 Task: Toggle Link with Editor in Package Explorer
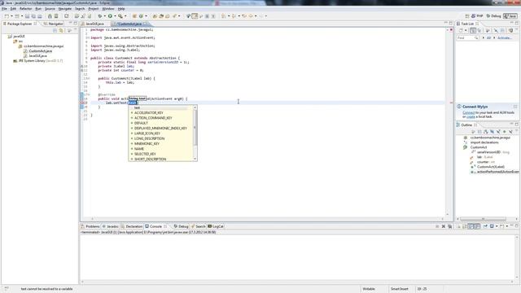(x=61, y=31)
